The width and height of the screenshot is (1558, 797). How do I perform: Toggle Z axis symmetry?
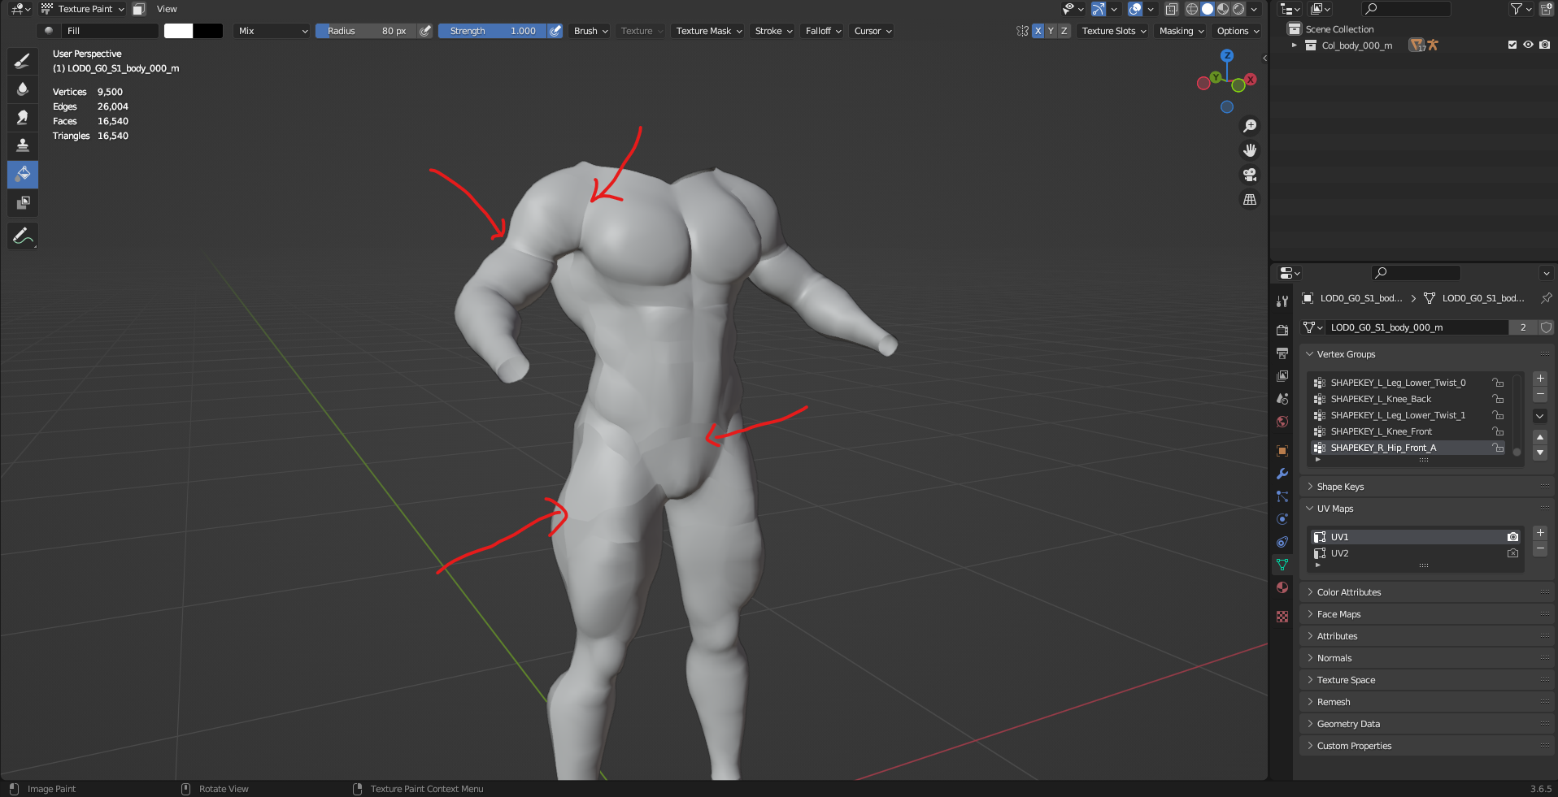point(1064,31)
